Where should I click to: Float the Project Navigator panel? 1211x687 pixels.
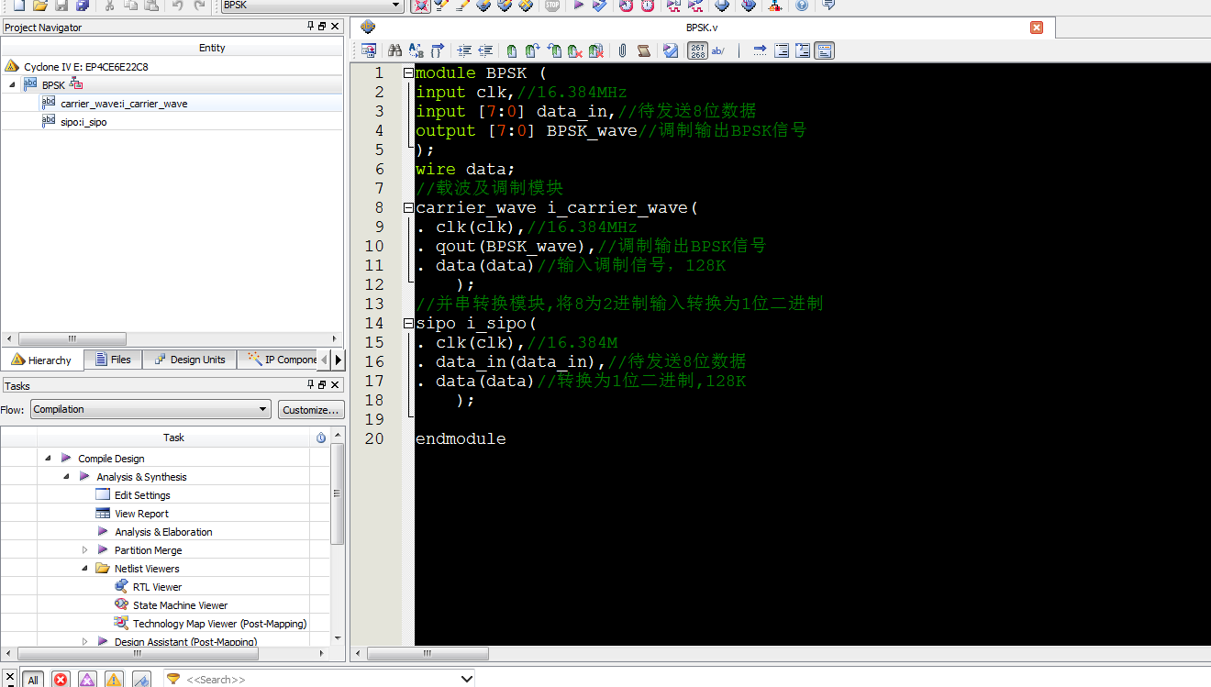[x=323, y=27]
